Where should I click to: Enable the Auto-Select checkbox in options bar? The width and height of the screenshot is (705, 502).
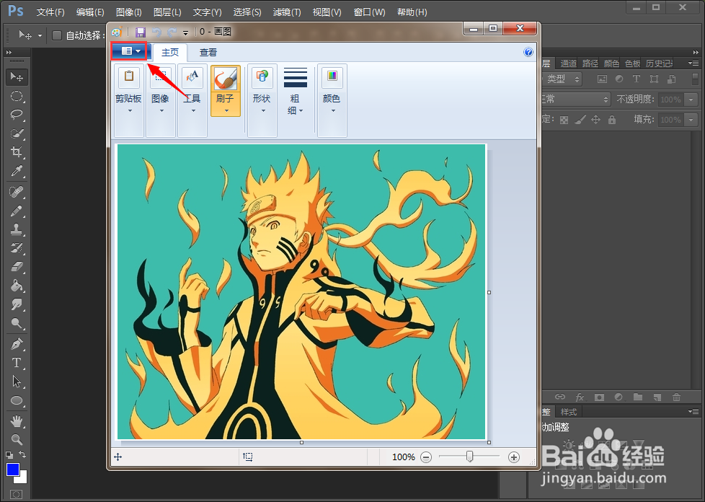[57, 35]
